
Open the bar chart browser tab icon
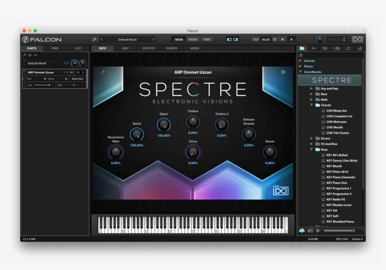click(360, 48)
